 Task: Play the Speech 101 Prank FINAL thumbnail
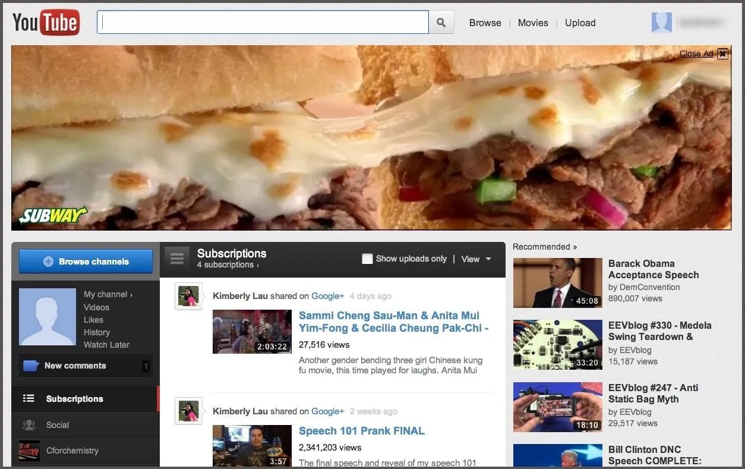point(252,446)
